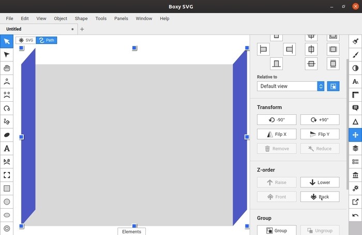Open the Relative to dropdown
The height and width of the screenshot is (235, 362).
click(291, 86)
